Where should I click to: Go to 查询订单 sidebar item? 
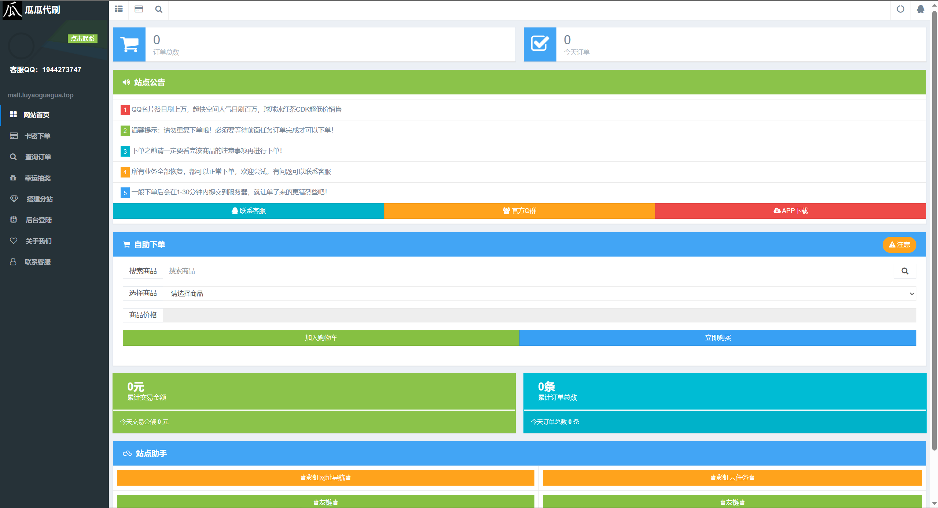[x=38, y=157]
